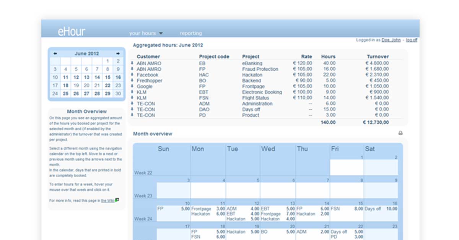The height and width of the screenshot is (240, 459).
Task: Click total turnover € 12.730,00
Action: (376, 122)
